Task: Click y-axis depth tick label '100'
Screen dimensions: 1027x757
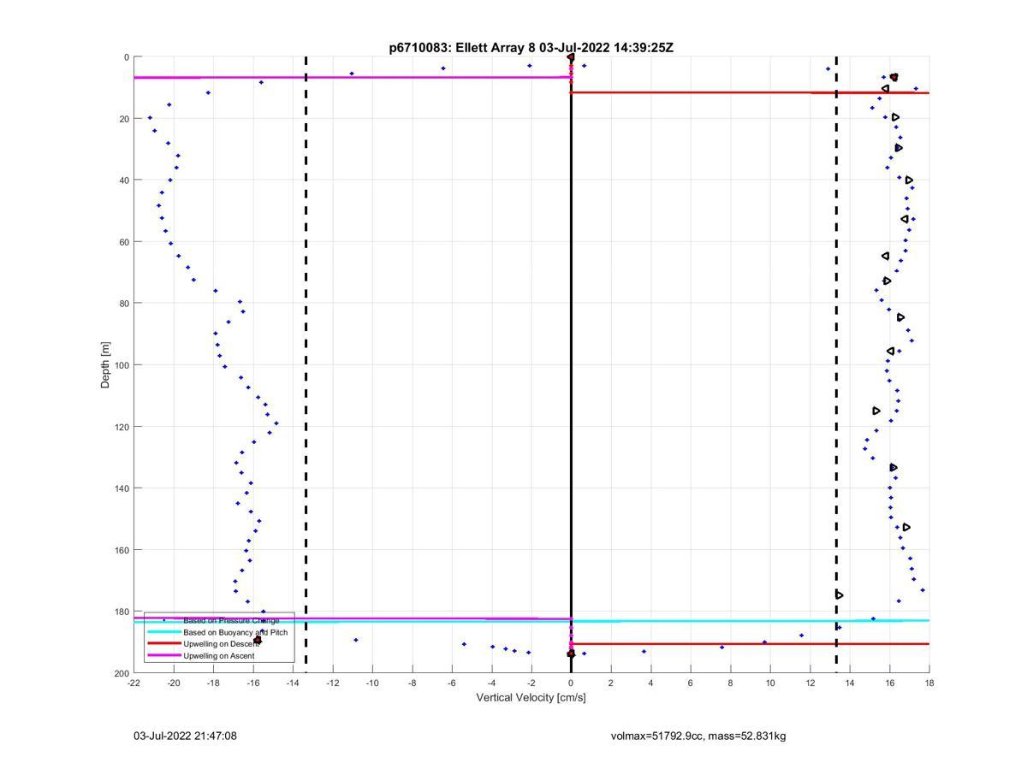Action: [122, 365]
